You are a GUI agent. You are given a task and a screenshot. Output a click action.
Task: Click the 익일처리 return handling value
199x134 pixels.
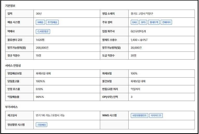tap(135, 89)
